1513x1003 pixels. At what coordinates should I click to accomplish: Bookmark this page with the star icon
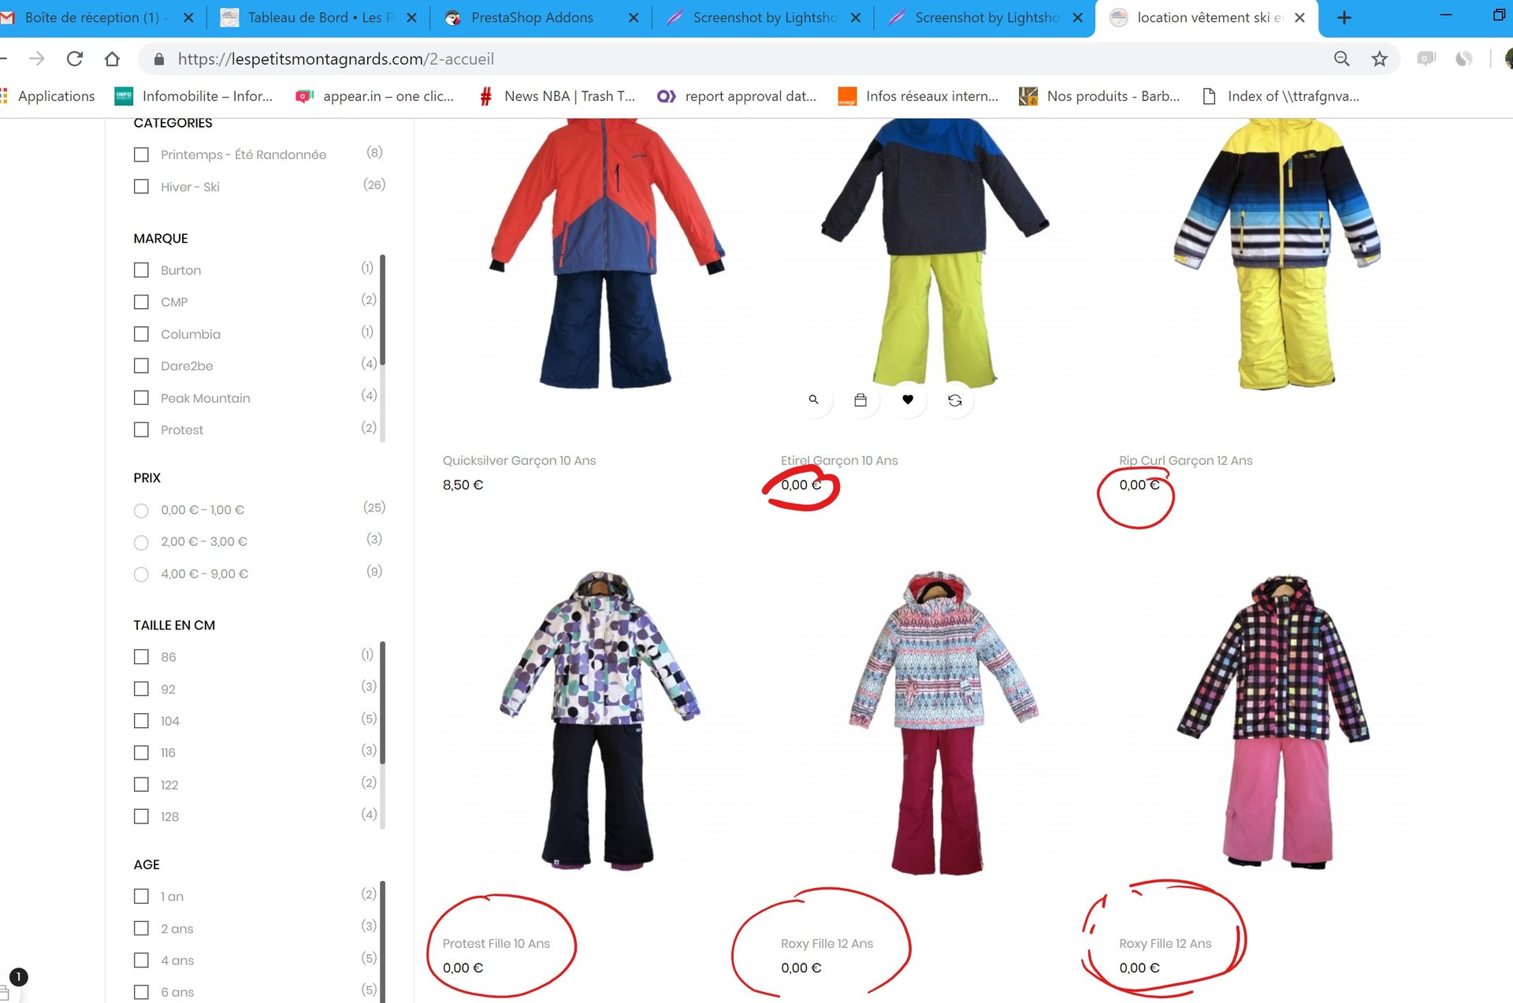point(1379,58)
